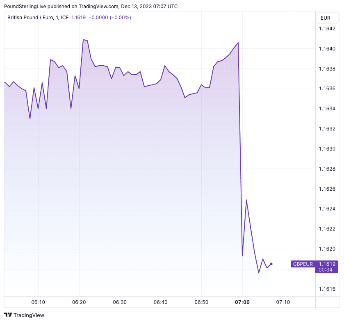Click the 06:50 time axis label
The height and width of the screenshot is (322, 344).
pyautogui.click(x=201, y=302)
